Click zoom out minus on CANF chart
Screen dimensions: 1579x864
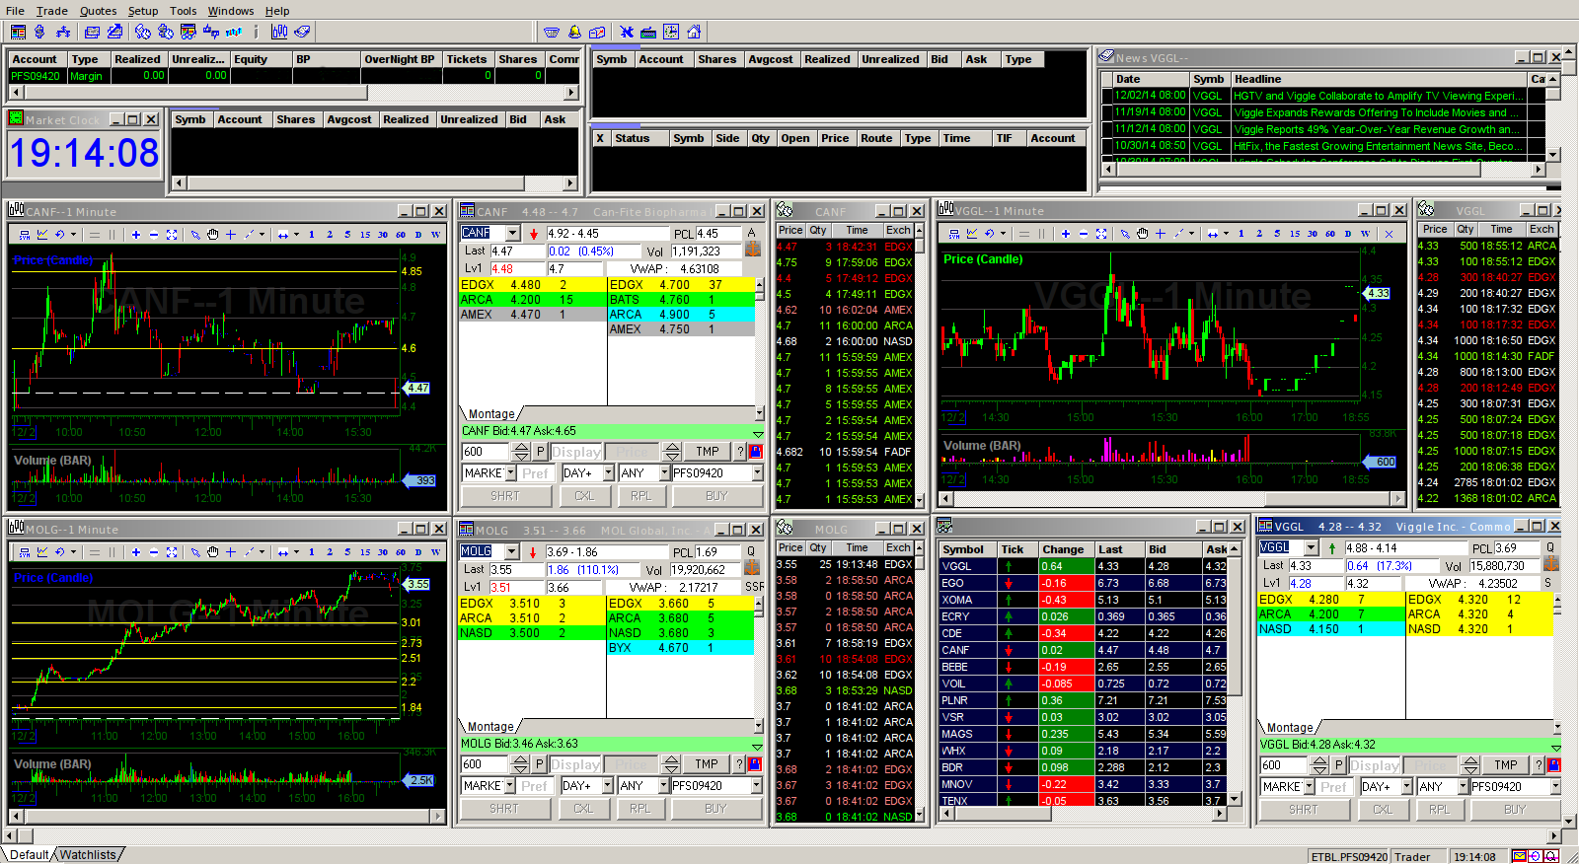click(x=153, y=235)
